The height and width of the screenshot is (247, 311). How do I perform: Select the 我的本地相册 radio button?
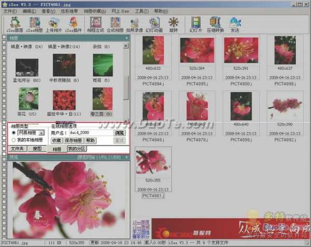point(13,140)
